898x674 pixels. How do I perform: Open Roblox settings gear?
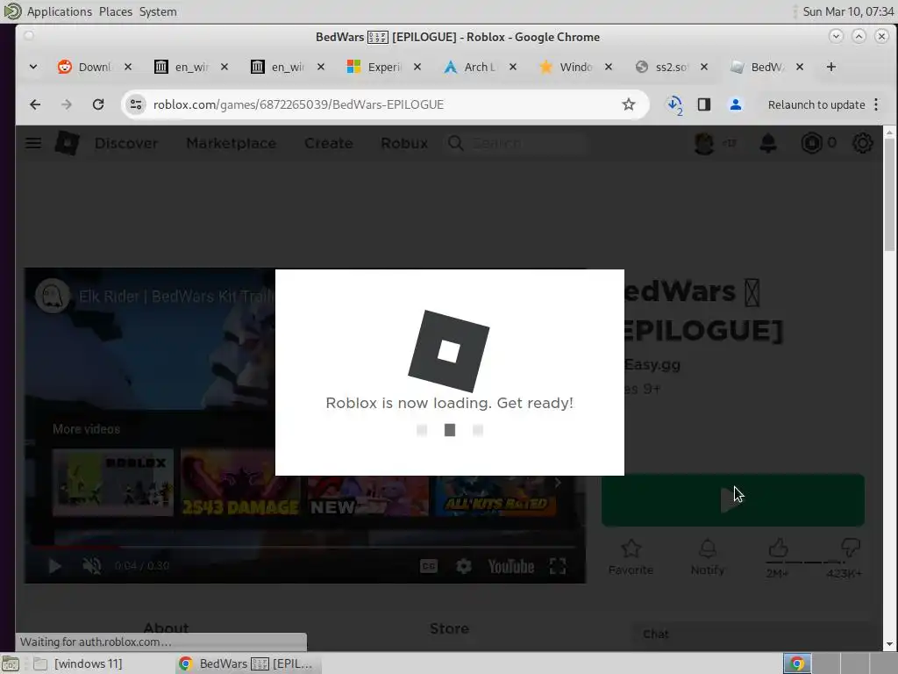(x=863, y=143)
